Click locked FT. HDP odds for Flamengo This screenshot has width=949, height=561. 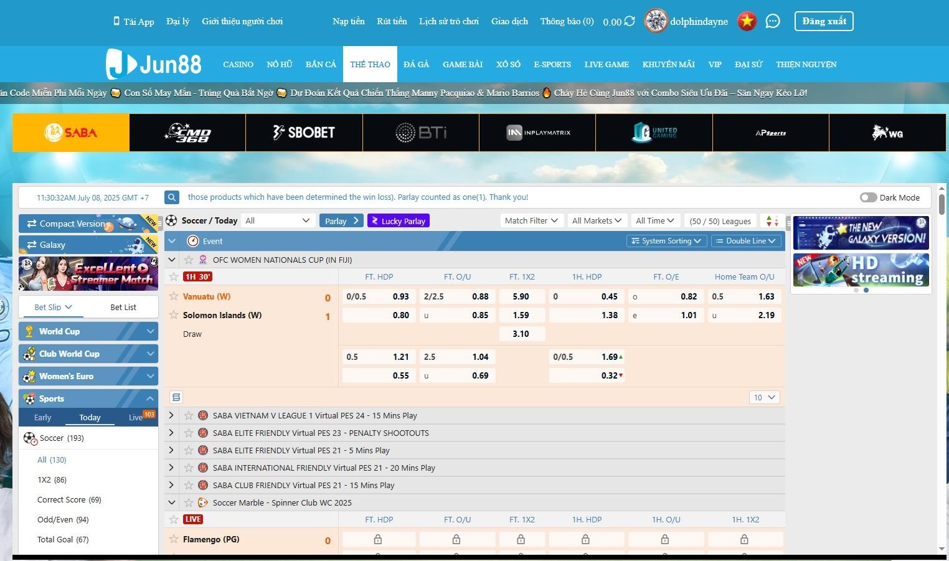click(378, 539)
